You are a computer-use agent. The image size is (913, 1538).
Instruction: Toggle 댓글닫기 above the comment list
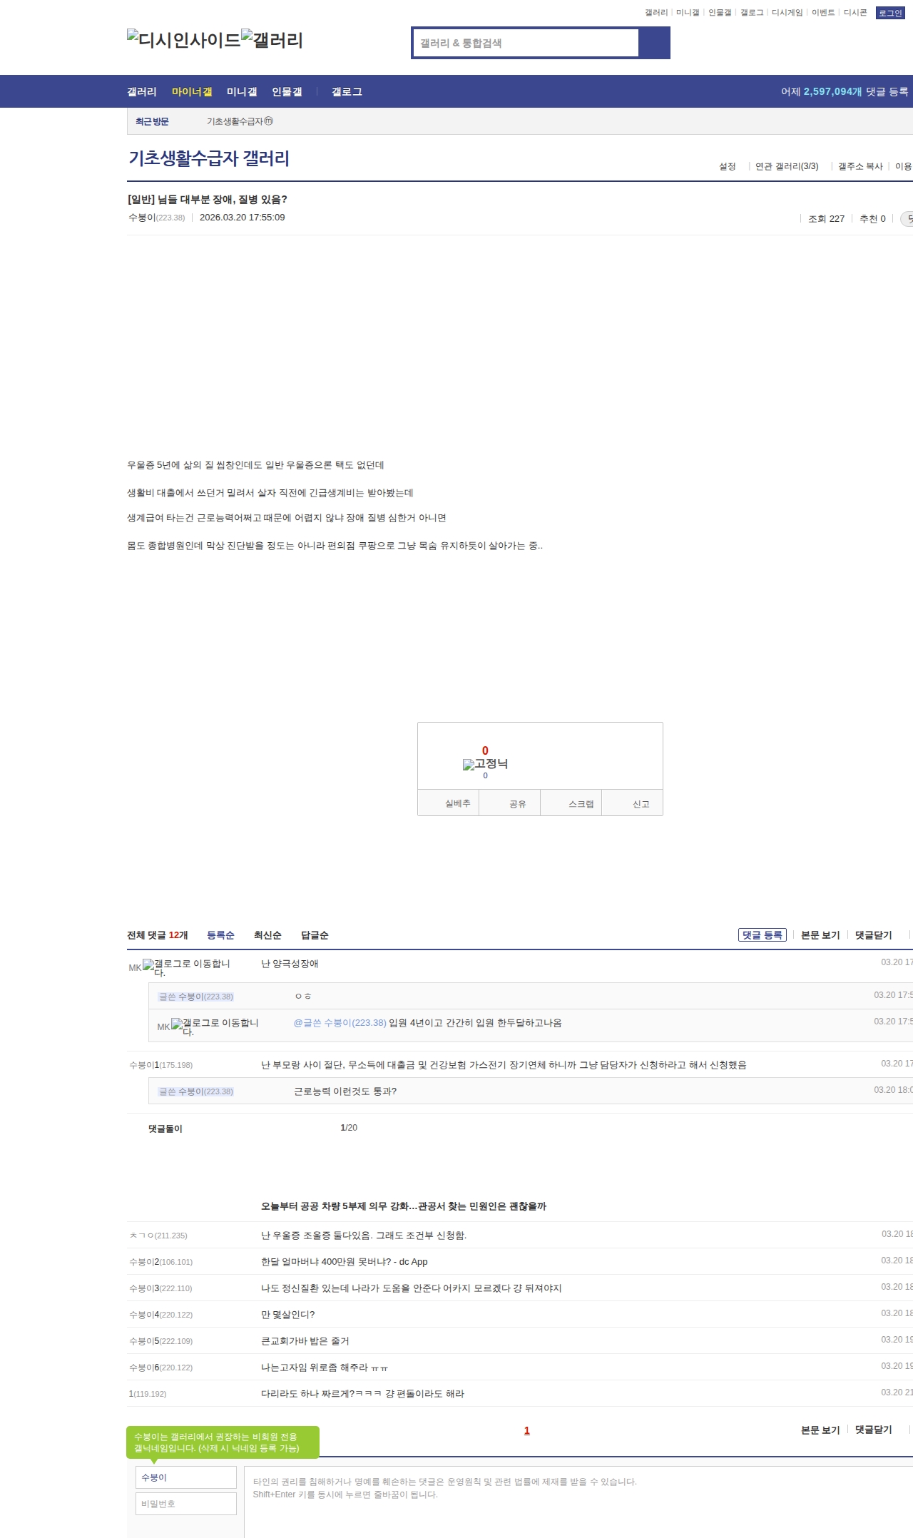(874, 935)
